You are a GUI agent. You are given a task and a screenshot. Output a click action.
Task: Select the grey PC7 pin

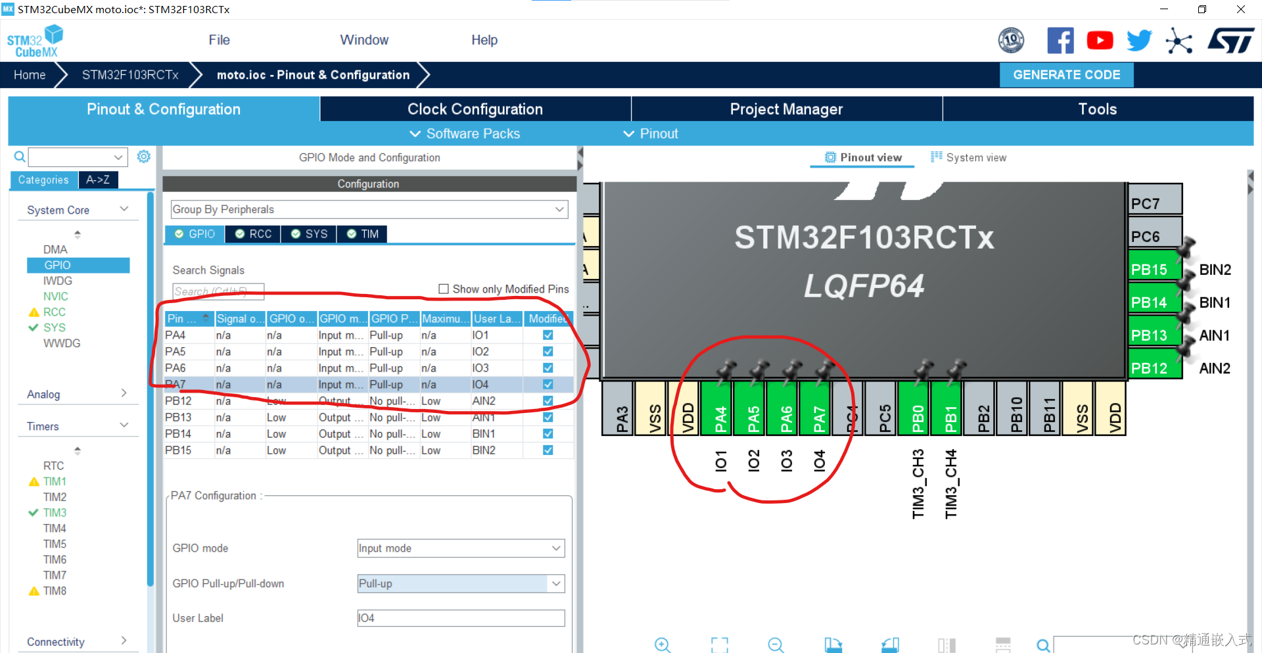(x=1155, y=199)
